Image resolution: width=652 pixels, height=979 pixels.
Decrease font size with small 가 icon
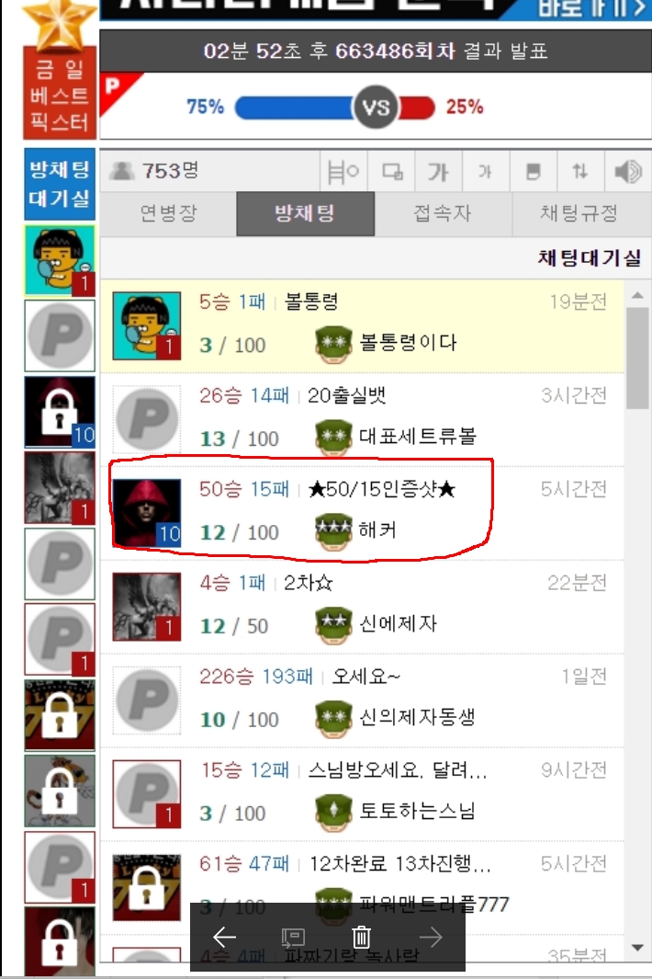click(x=486, y=171)
